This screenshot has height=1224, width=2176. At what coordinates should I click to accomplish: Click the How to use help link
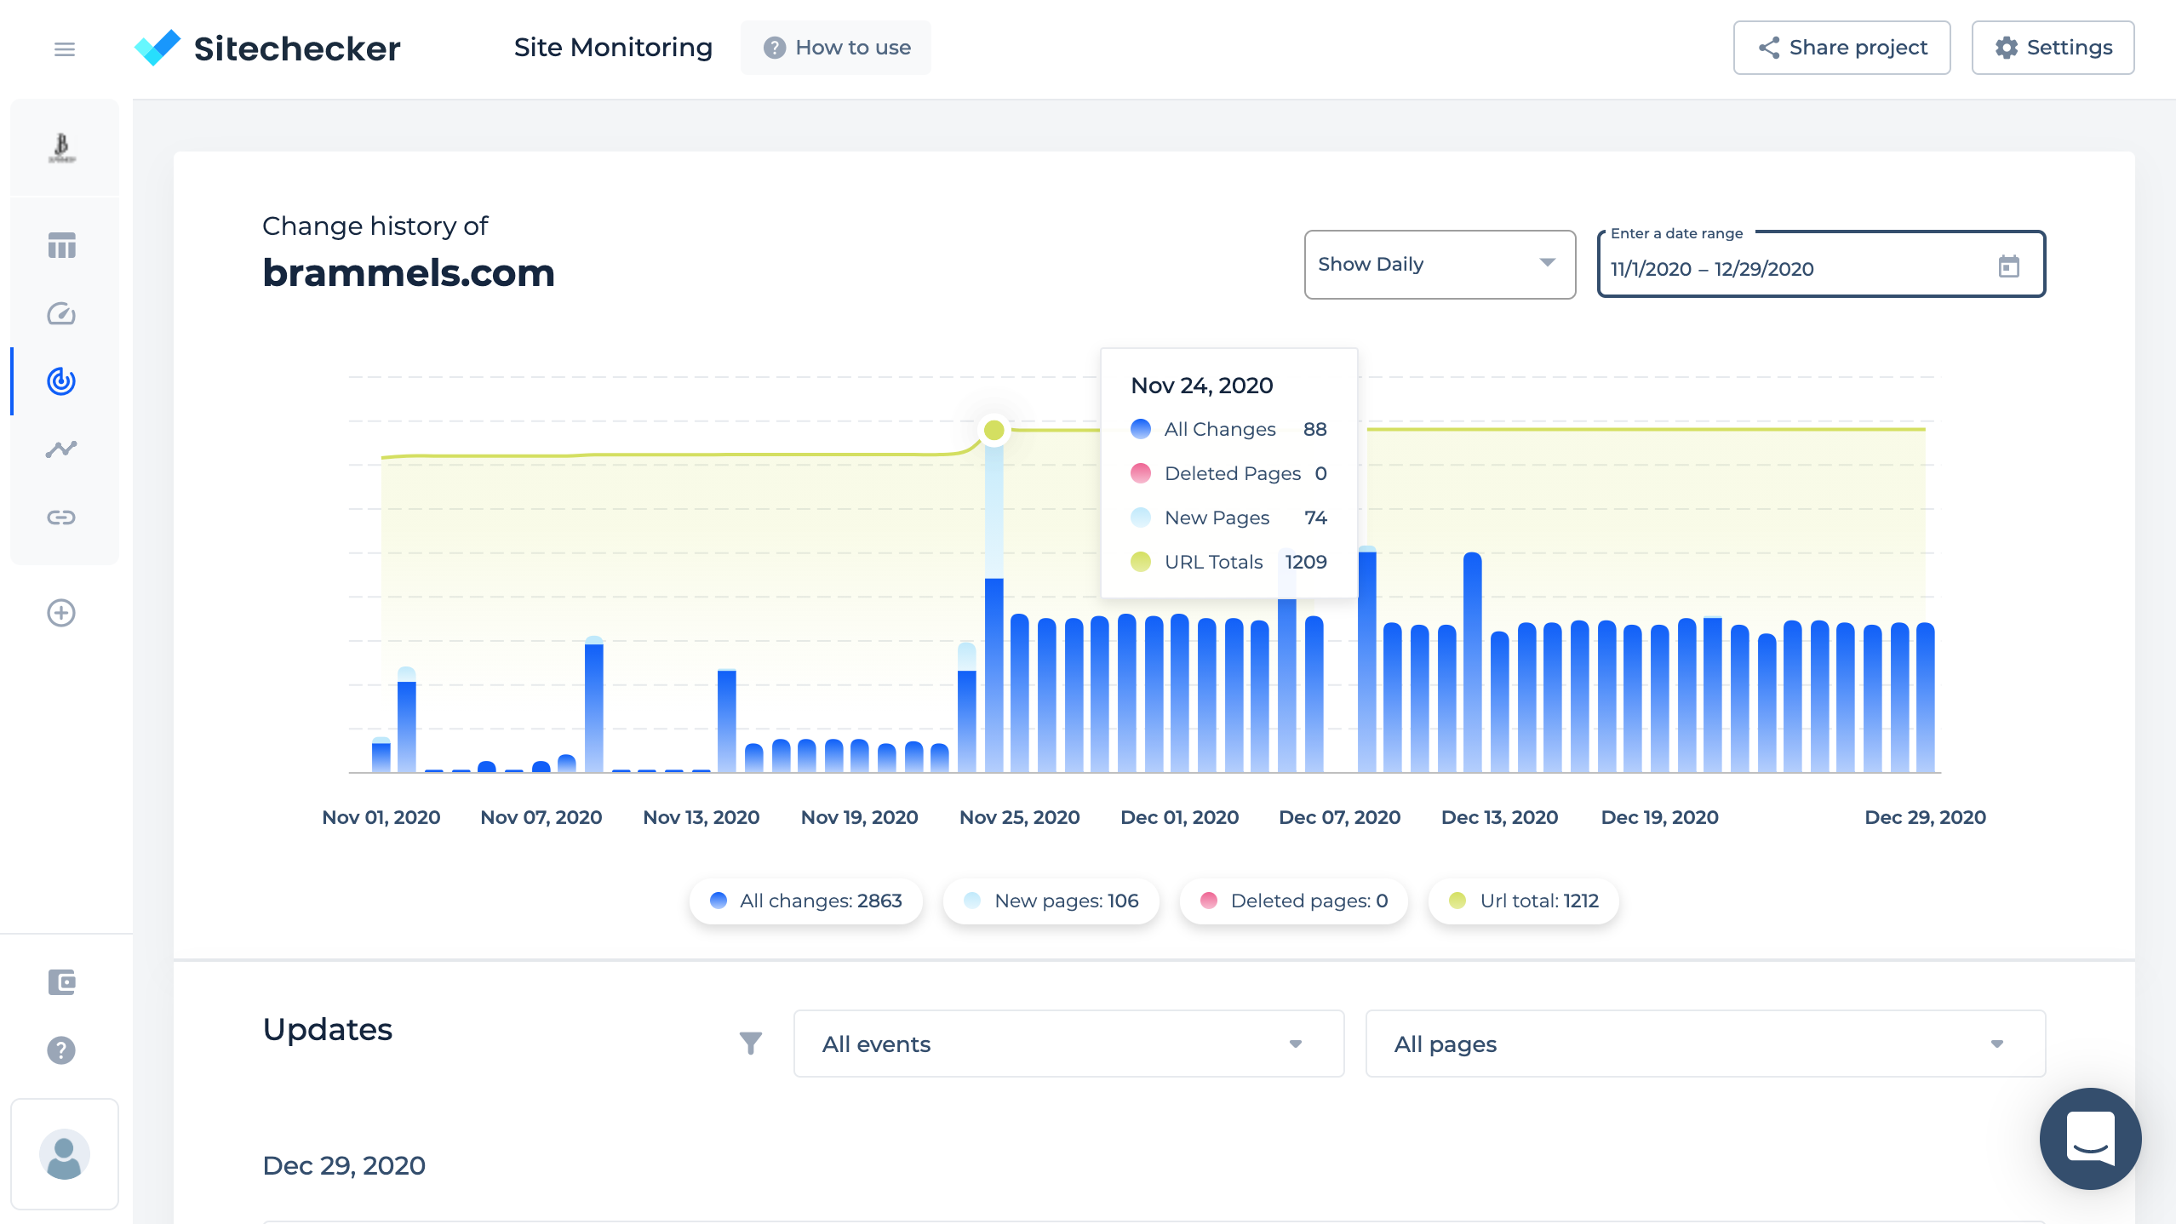coord(840,46)
